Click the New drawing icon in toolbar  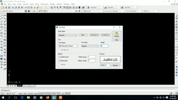pos(3,7)
